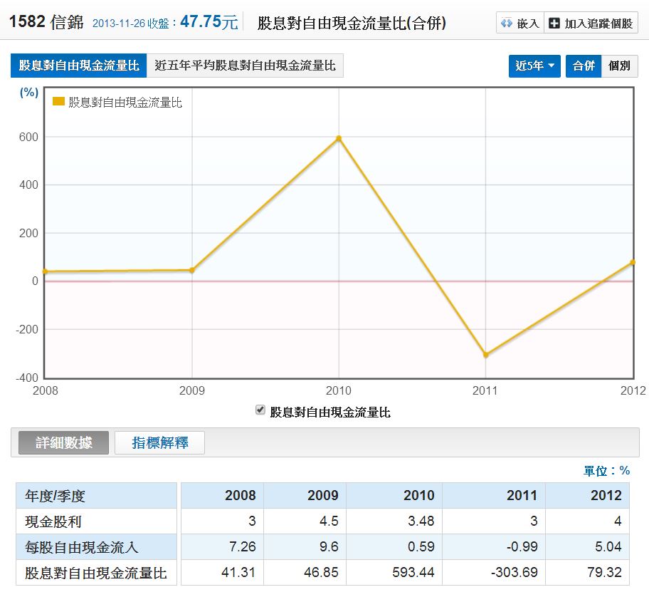
Task: Switch to 個別 individual view
Action: [x=619, y=66]
